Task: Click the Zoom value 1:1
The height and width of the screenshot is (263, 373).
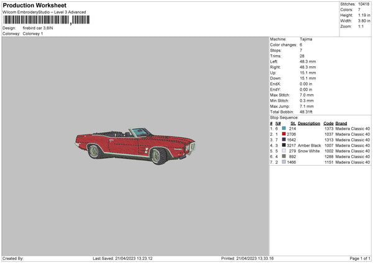Action: tap(361, 26)
